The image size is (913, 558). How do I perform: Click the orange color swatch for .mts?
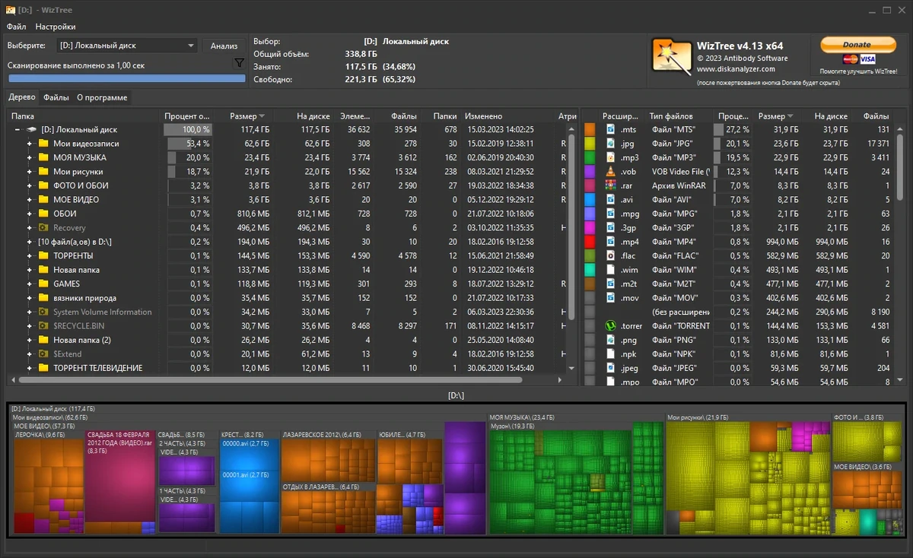pyautogui.click(x=589, y=129)
